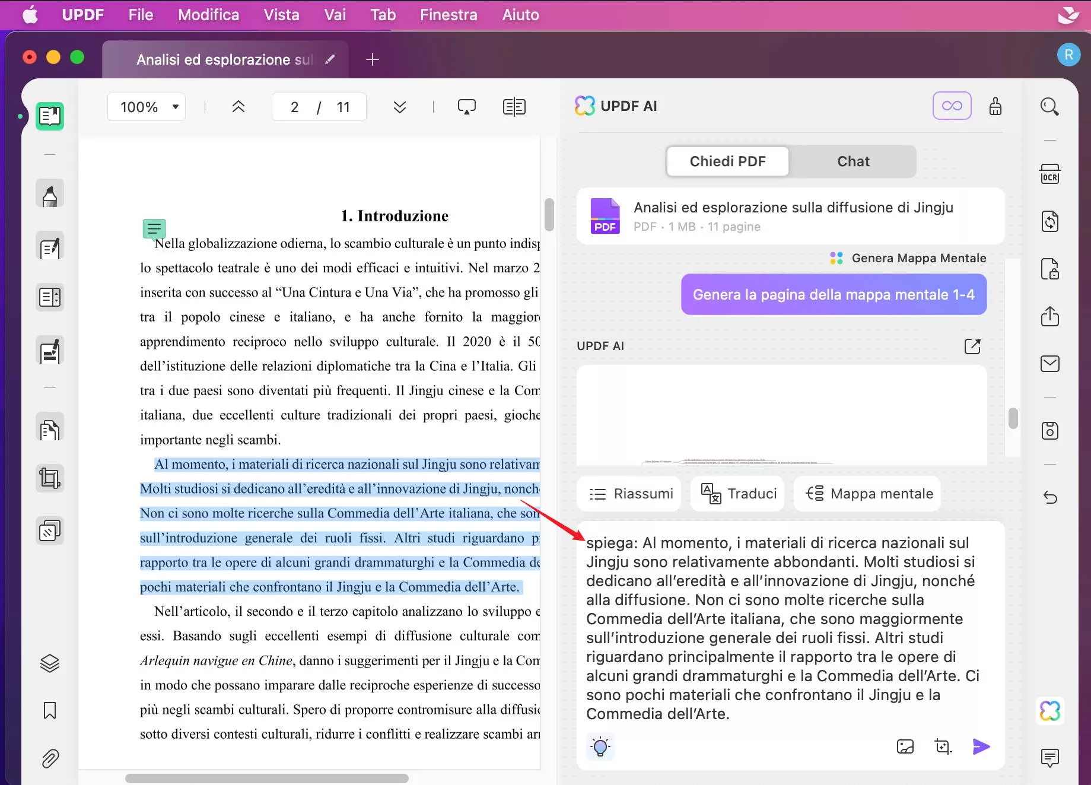Open the Protect PDF lock icon
Viewport: 1091px width, 785px height.
pyautogui.click(x=1049, y=269)
